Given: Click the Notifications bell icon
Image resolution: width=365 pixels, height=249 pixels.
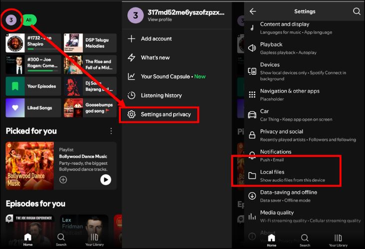Looking at the screenshot, I should point(252,155).
